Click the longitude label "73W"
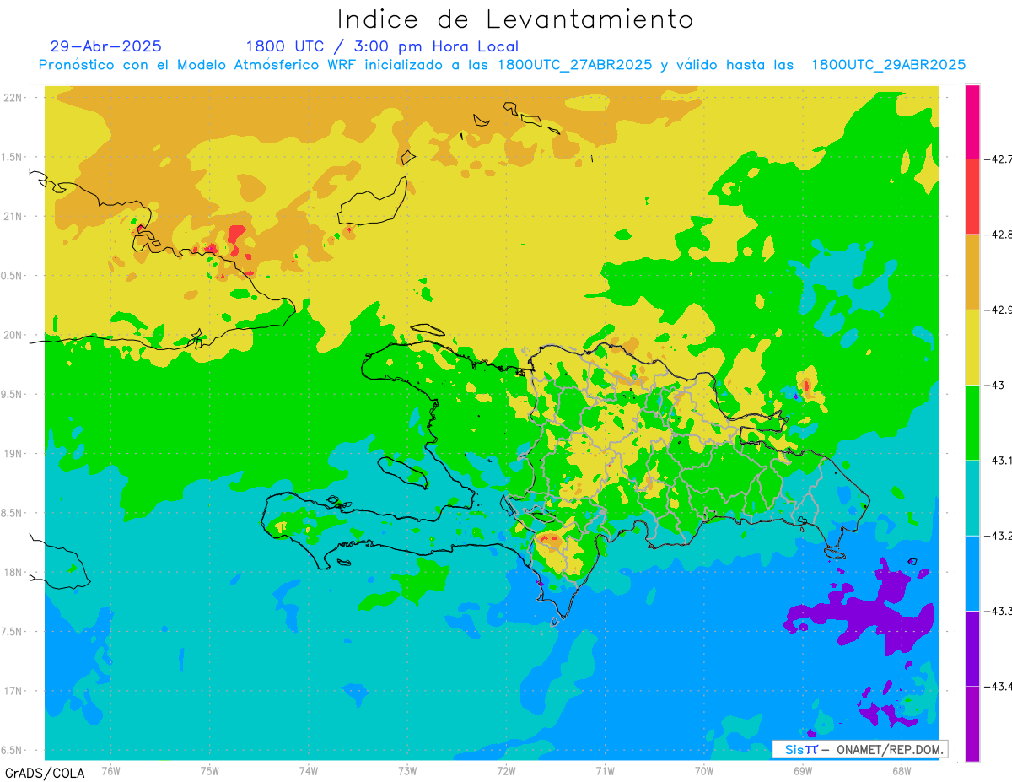The height and width of the screenshot is (782, 1012). tap(407, 771)
